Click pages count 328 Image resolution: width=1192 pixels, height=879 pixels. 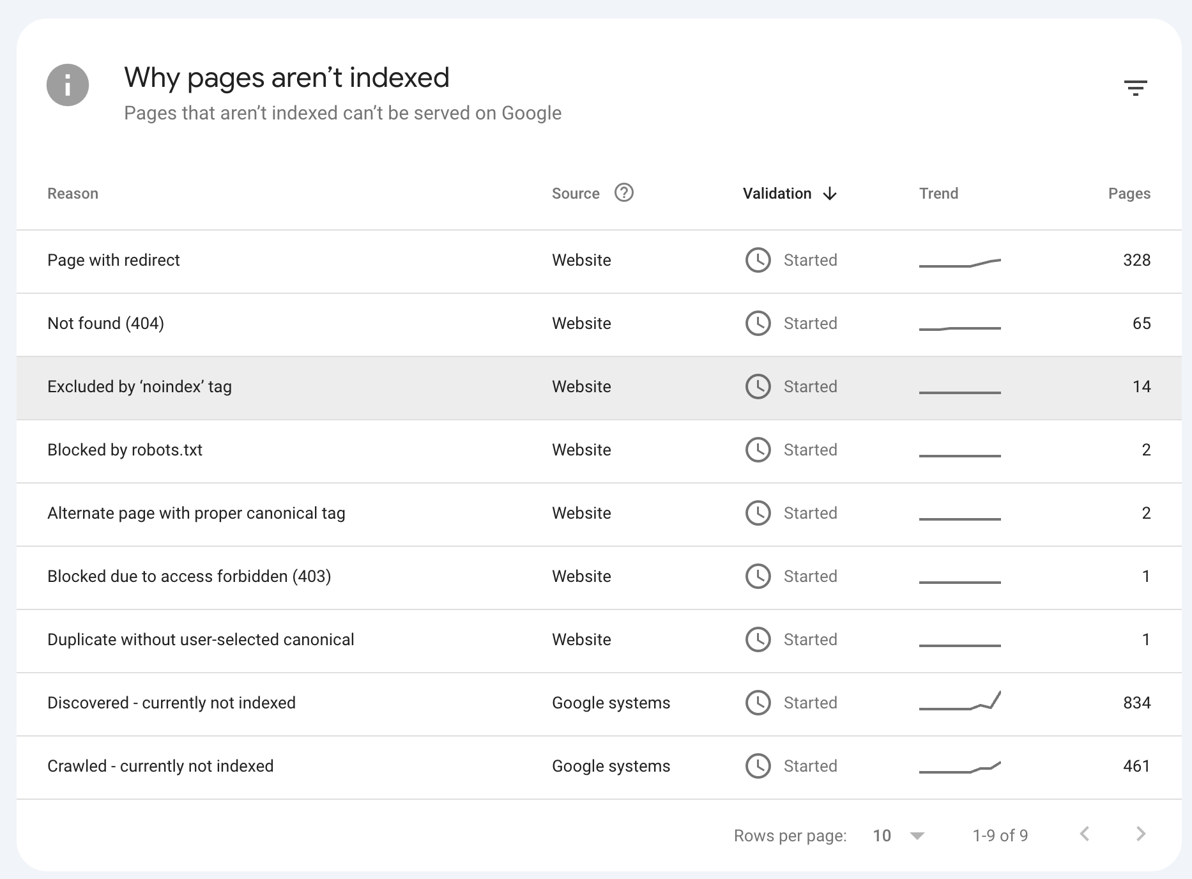click(x=1136, y=260)
